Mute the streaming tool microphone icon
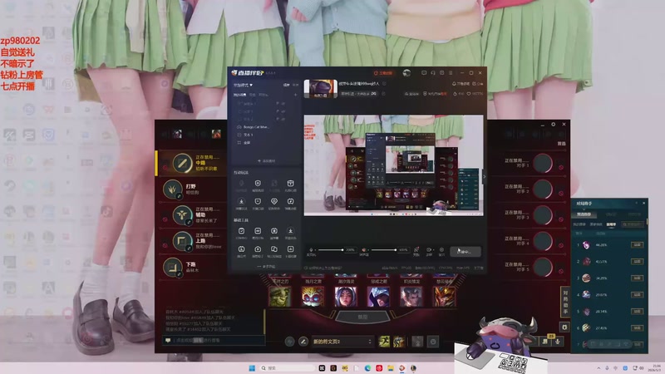The height and width of the screenshot is (374, 665). 311,250
